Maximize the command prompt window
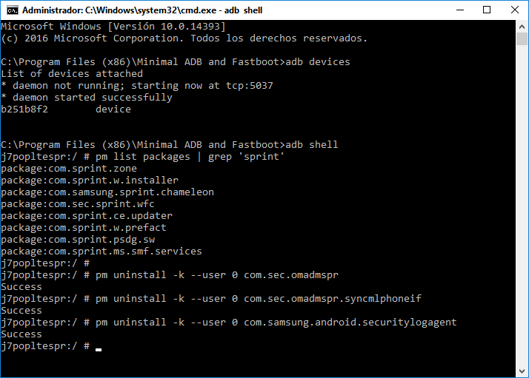Screen dimensions: 529x378 tap(487, 10)
